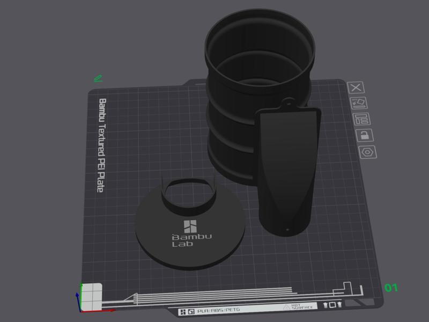Screen dimensions: 429x322
Task: Click the green pencil to edit plate name
Action: coord(98,79)
